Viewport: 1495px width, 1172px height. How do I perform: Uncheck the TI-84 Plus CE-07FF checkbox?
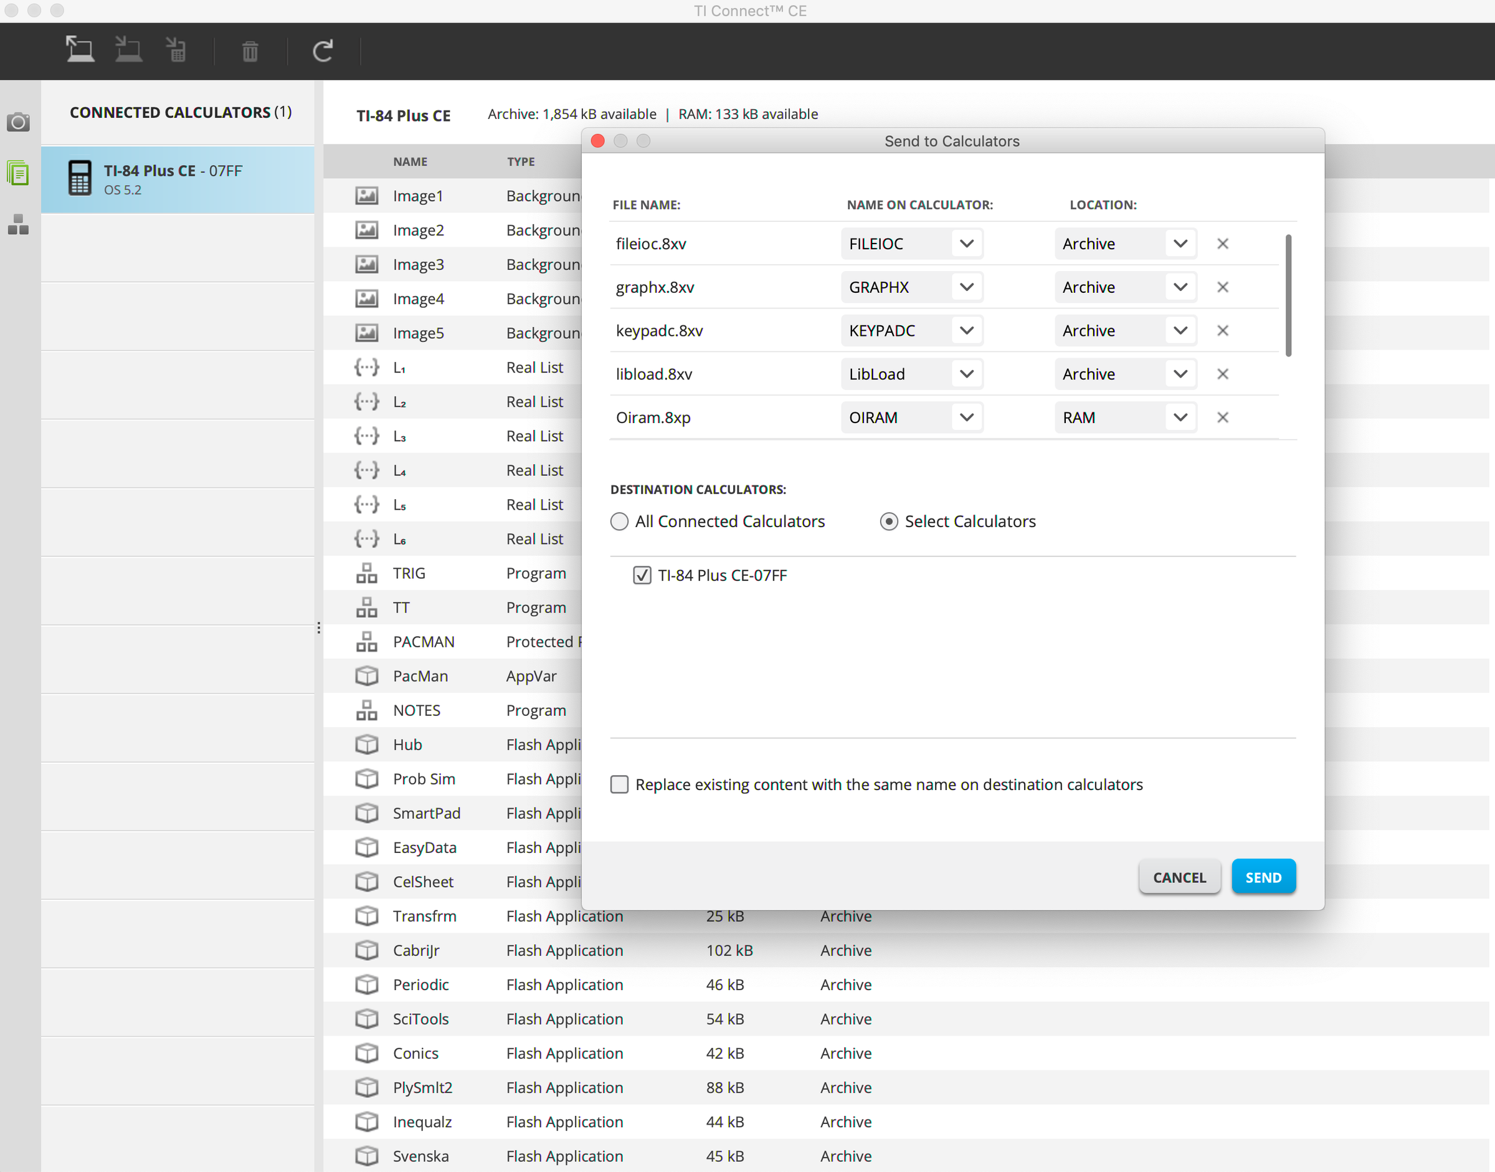click(x=642, y=575)
